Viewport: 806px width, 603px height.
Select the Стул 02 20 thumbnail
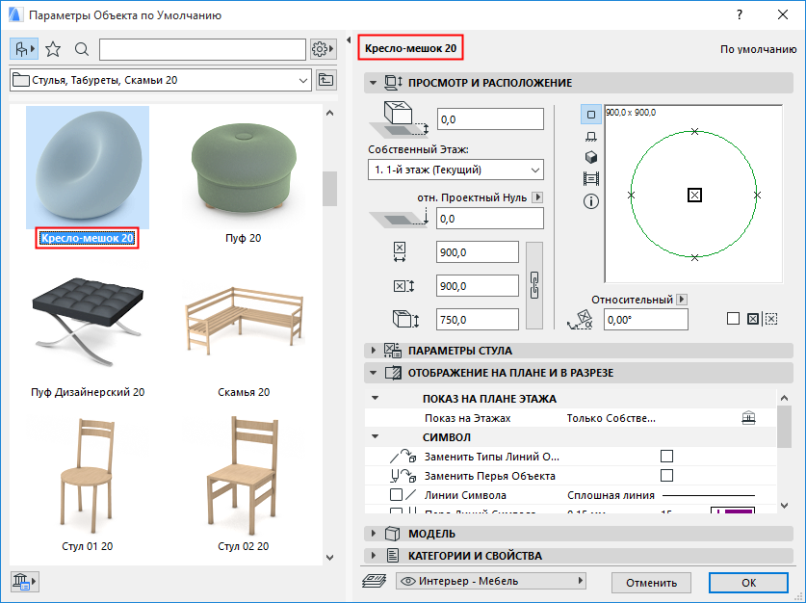pos(243,476)
